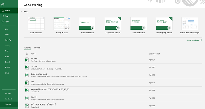Open ĐỖ THỊ NHUNG - BẢNG ĐIỂM file name
The height and width of the screenshot is (109, 205).
[x=44, y=105]
